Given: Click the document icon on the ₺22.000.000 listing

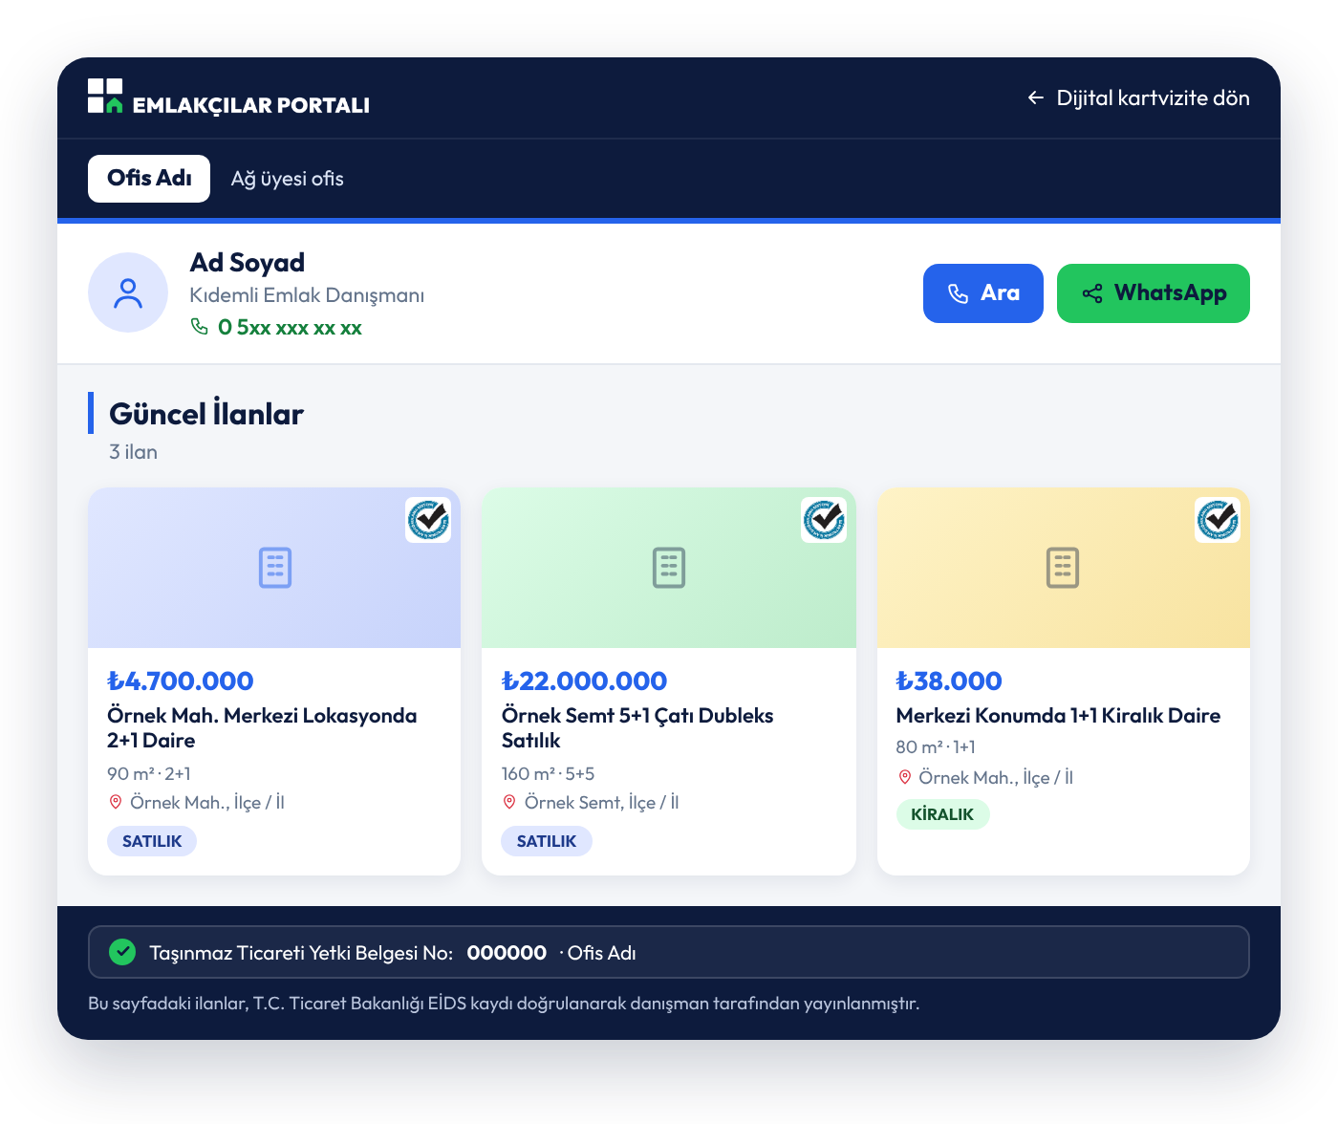Looking at the screenshot, I should [669, 568].
